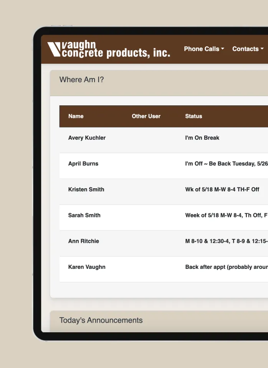Open the Contacts dropdown menu
The height and width of the screenshot is (368, 268).
pos(248,49)
